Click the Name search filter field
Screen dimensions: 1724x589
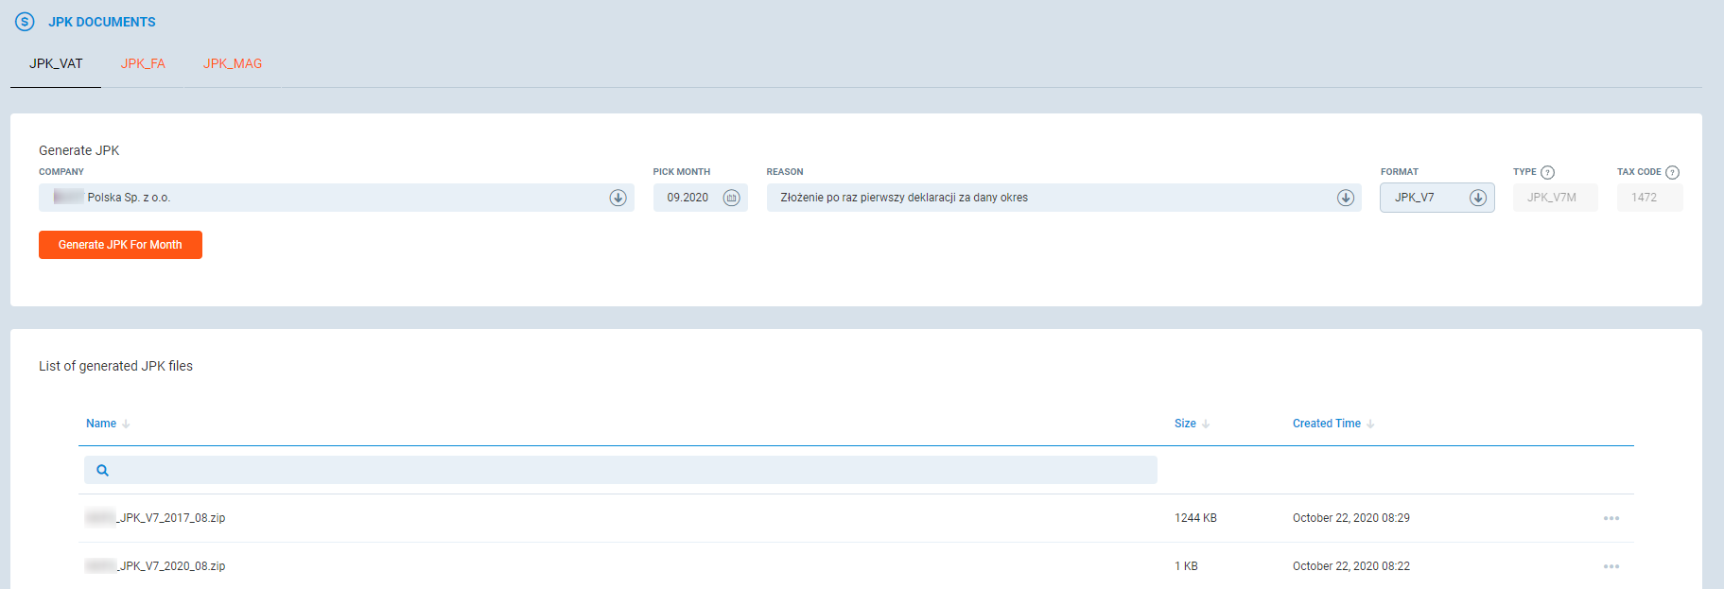624,470
